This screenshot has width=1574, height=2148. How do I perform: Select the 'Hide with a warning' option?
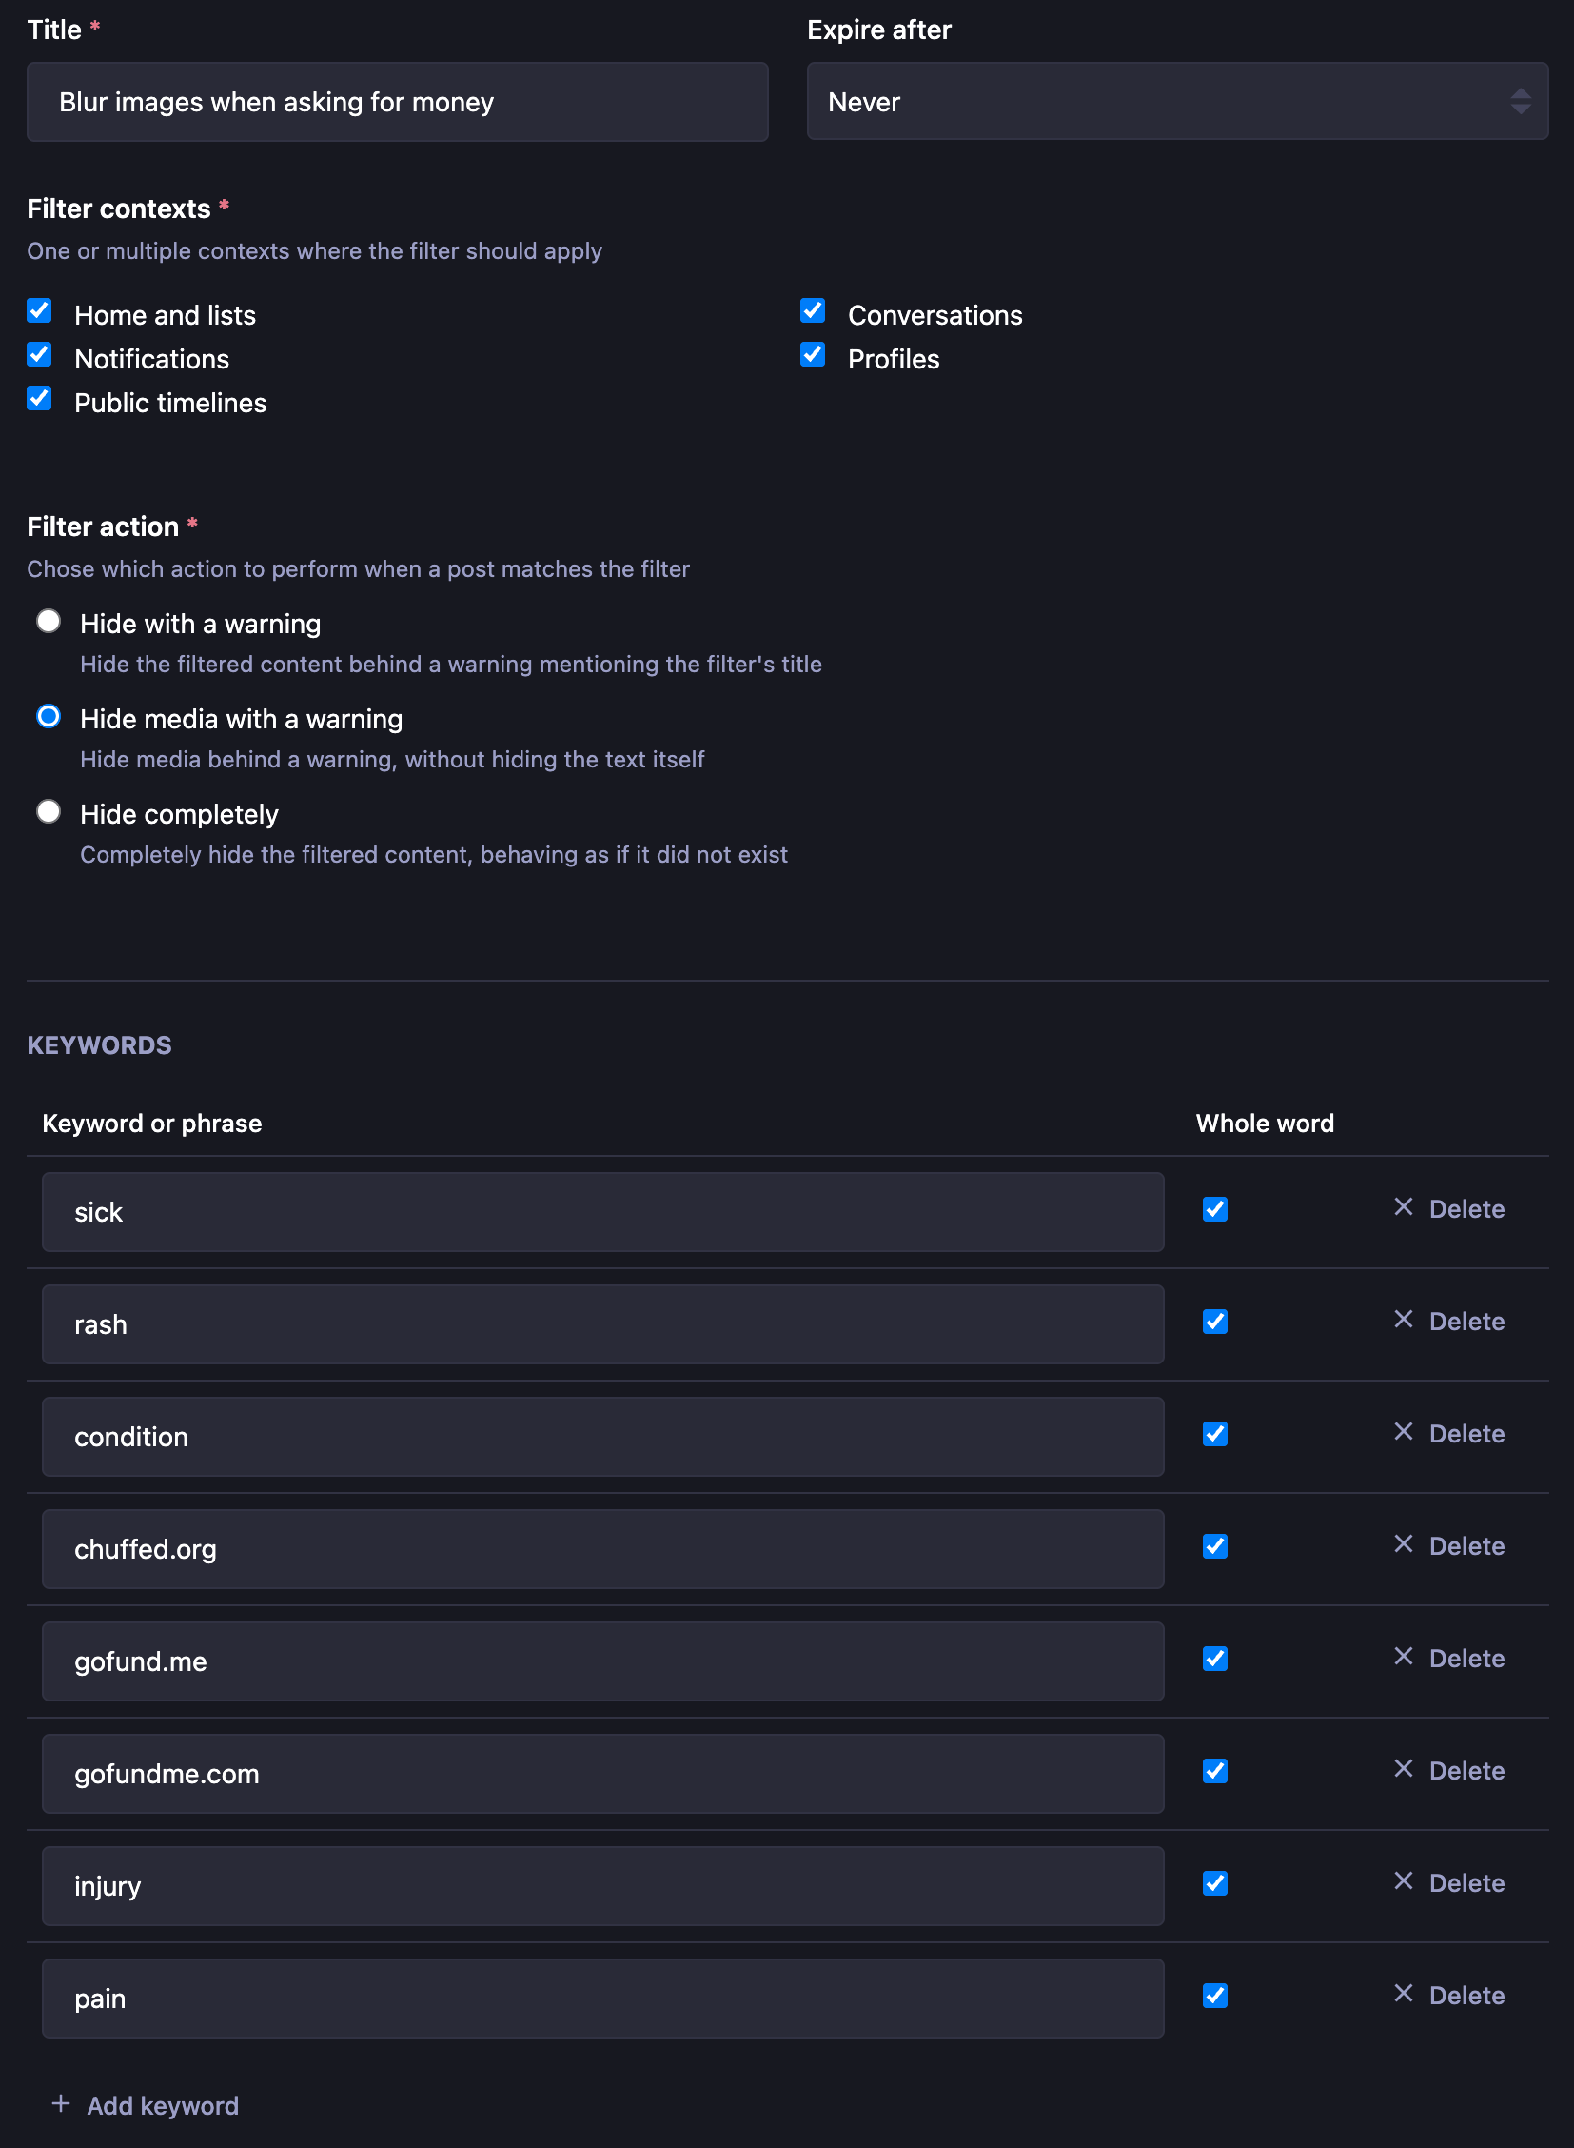[x=49, y=622]
